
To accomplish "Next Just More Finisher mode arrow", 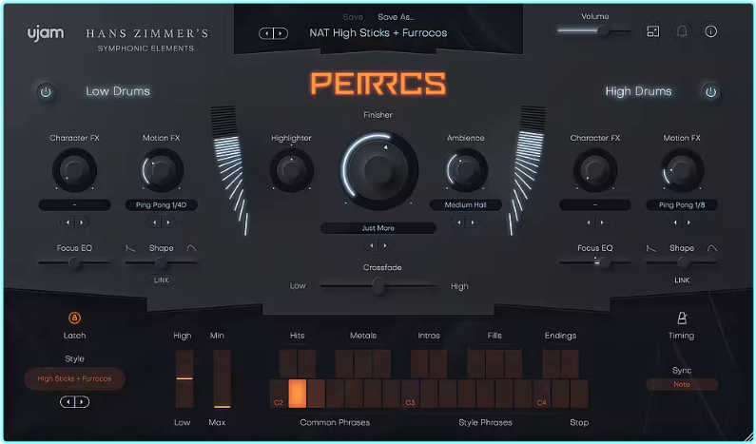I will coord(385,245).
